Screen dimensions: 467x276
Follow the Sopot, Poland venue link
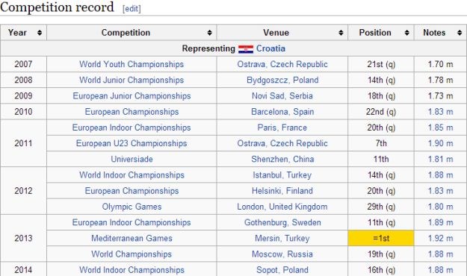coord(282,270)
